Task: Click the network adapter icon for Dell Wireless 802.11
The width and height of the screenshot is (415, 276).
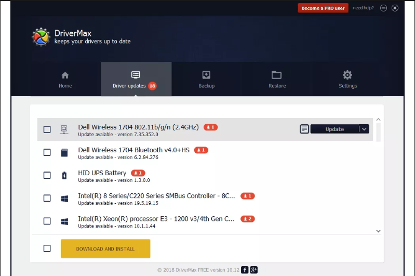Action: (x=64, y=129)
